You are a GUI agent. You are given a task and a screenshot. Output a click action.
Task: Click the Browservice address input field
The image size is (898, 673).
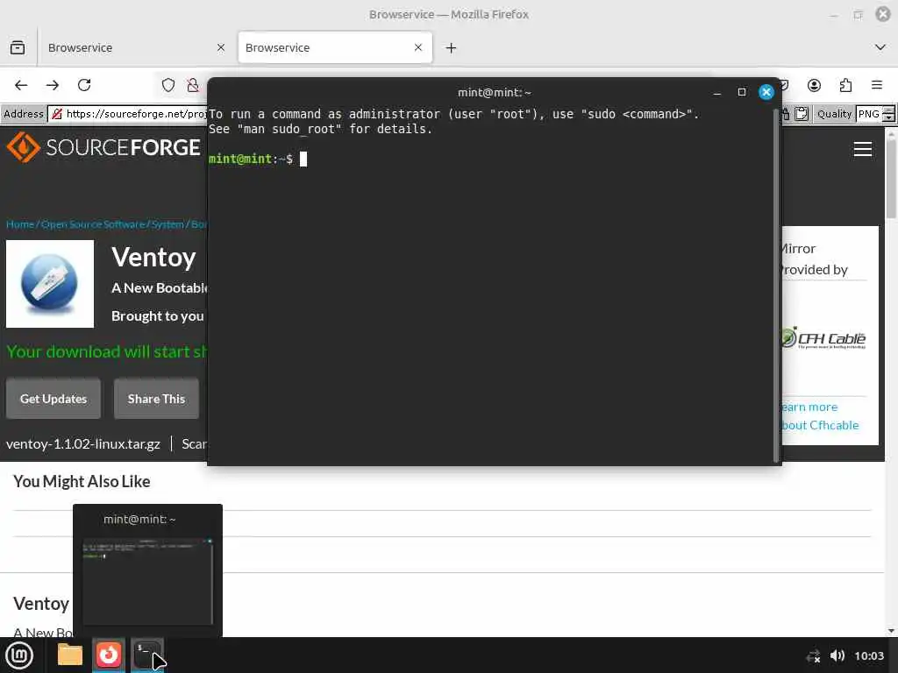(x=127, y=114)
